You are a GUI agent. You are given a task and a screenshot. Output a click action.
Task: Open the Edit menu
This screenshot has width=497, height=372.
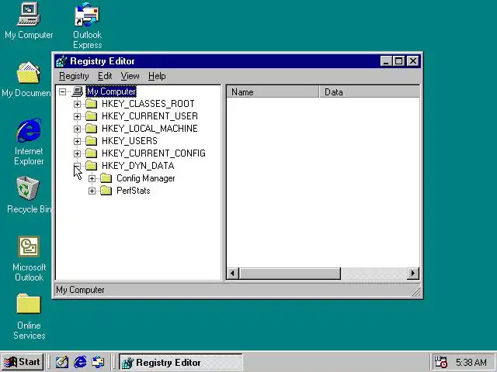[105, 76]
